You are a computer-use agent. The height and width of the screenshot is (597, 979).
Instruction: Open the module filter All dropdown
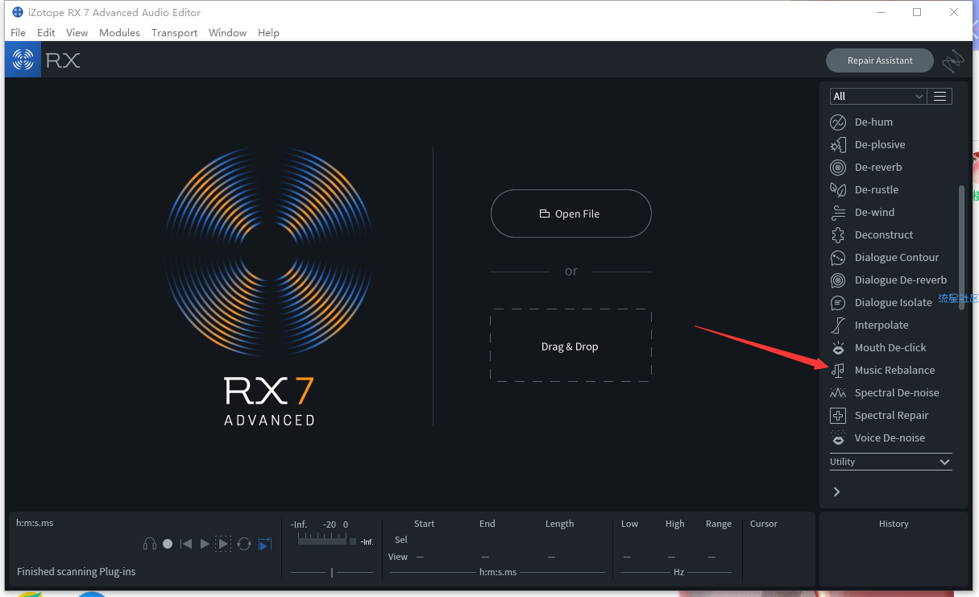[878, 96]
